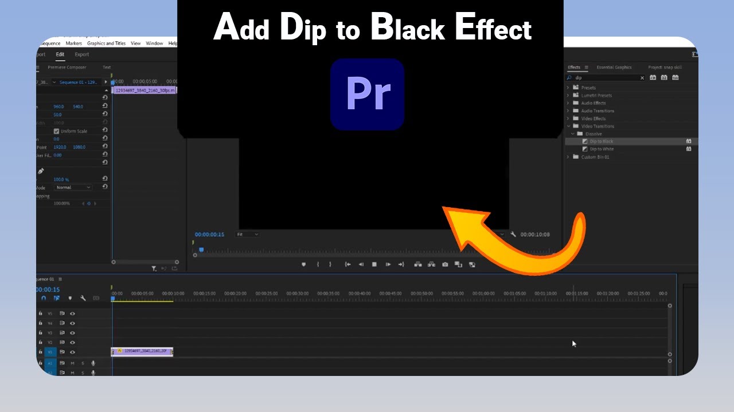
Task: Select Dip to White transition
Action: click(602, 149)
